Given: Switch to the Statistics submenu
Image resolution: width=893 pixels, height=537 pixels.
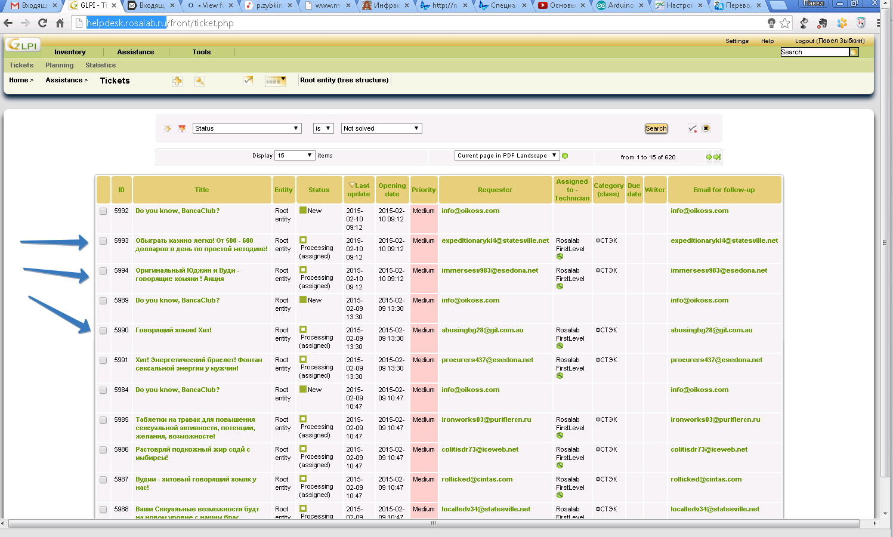Looking at the screenshot, I should 100,65.
